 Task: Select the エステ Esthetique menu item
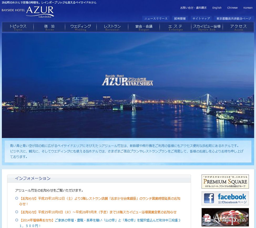click(x=176, y=27)
